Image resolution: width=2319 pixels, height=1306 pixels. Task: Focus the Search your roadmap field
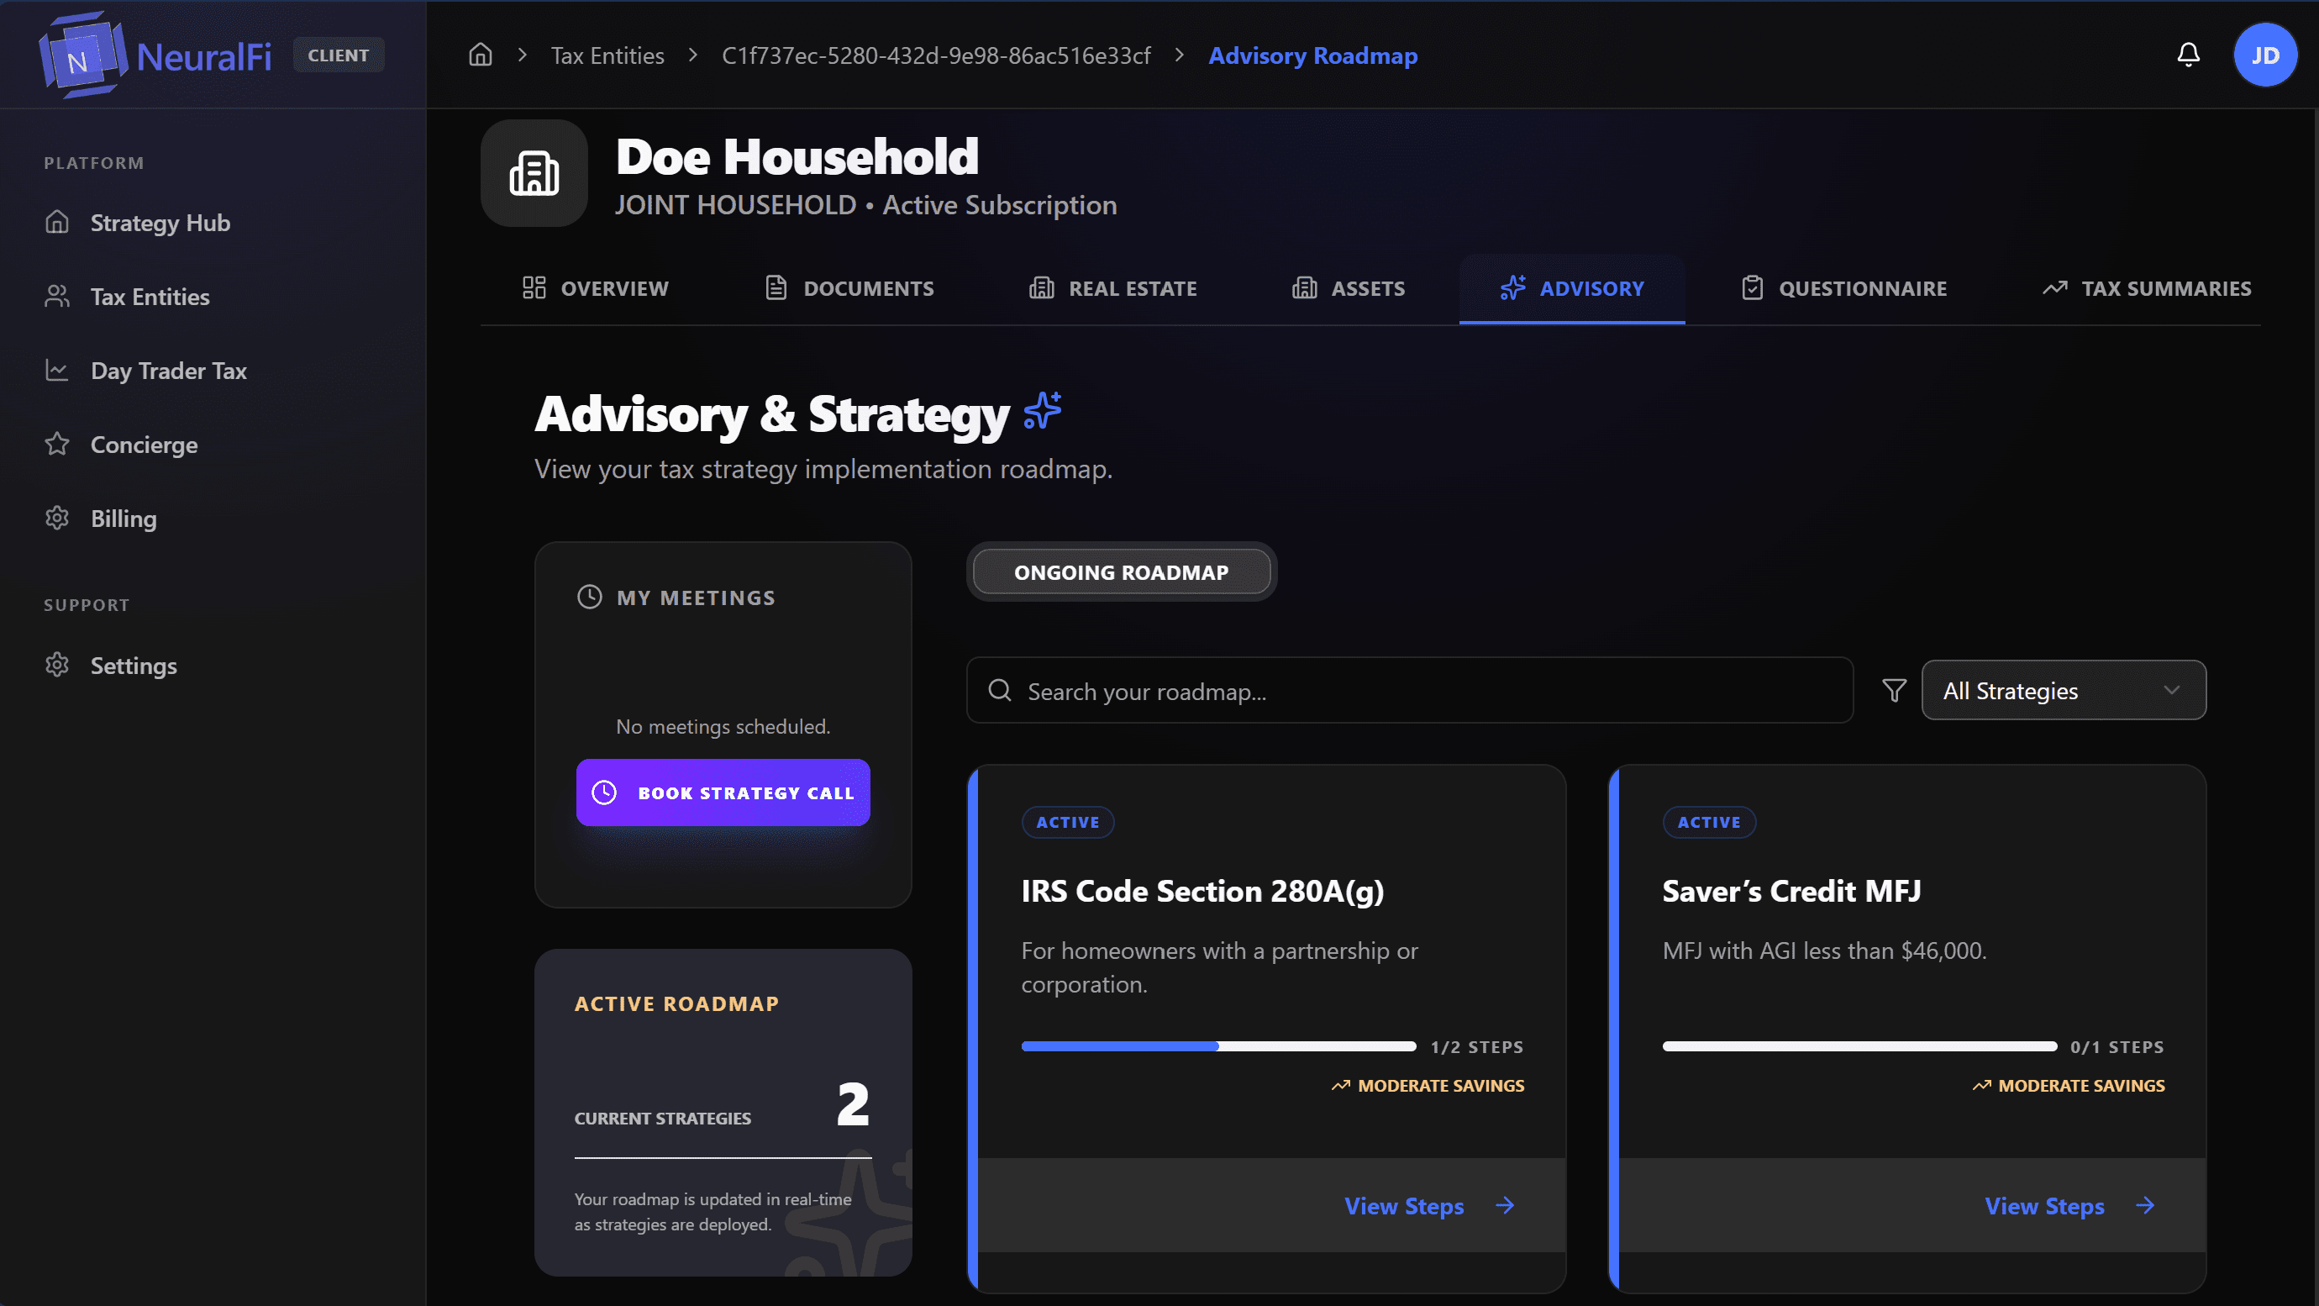(x=1409, y=690)
